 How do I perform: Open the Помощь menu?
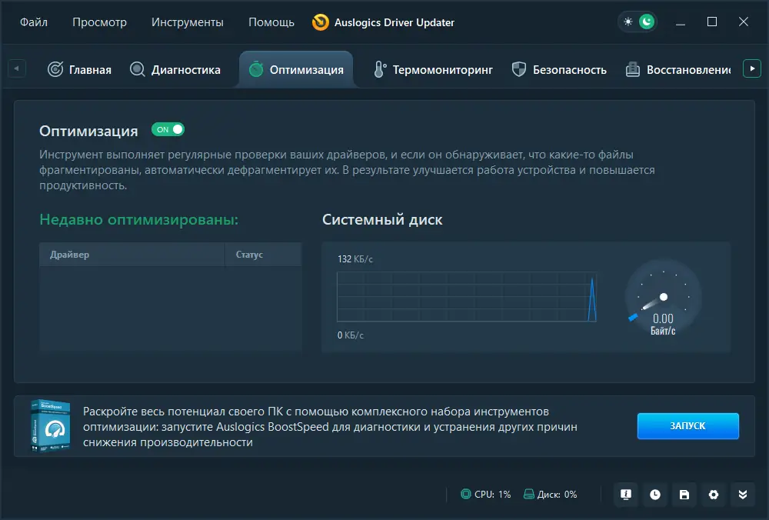click(x=271, y=22)
